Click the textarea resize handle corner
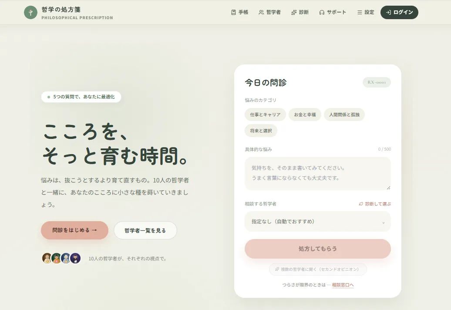This screenshot has width=451, height=310. pyautogui.click(x=388, y=188)
